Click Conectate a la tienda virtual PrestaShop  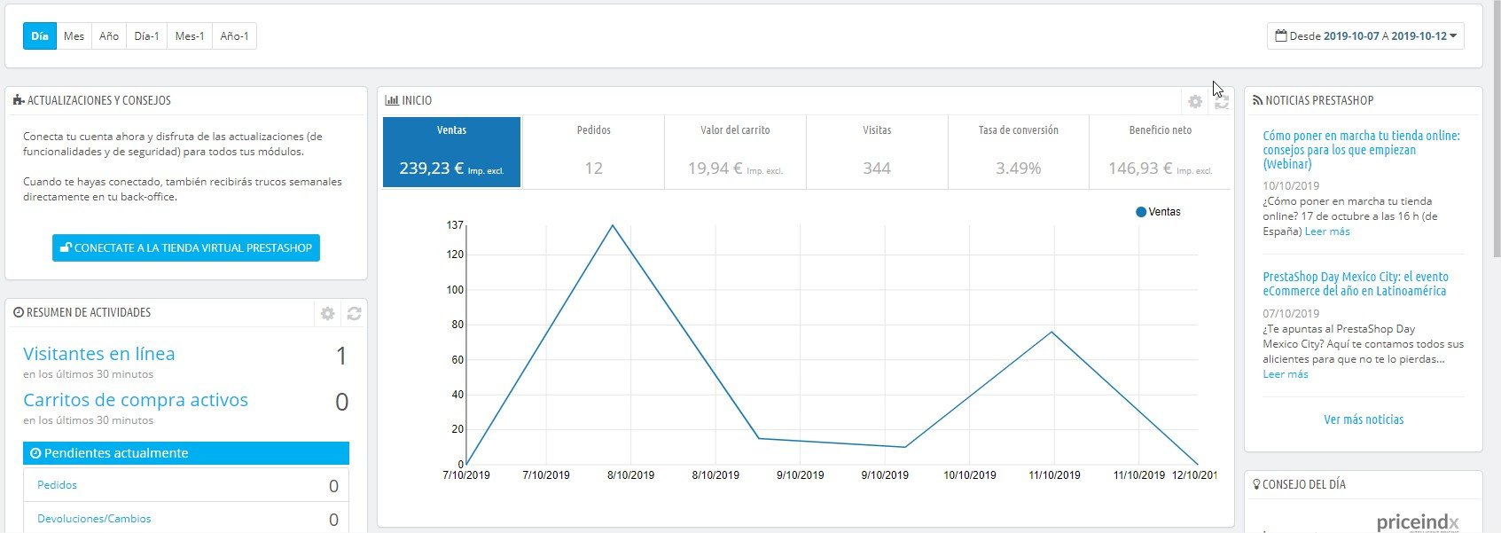pos(186,247)
